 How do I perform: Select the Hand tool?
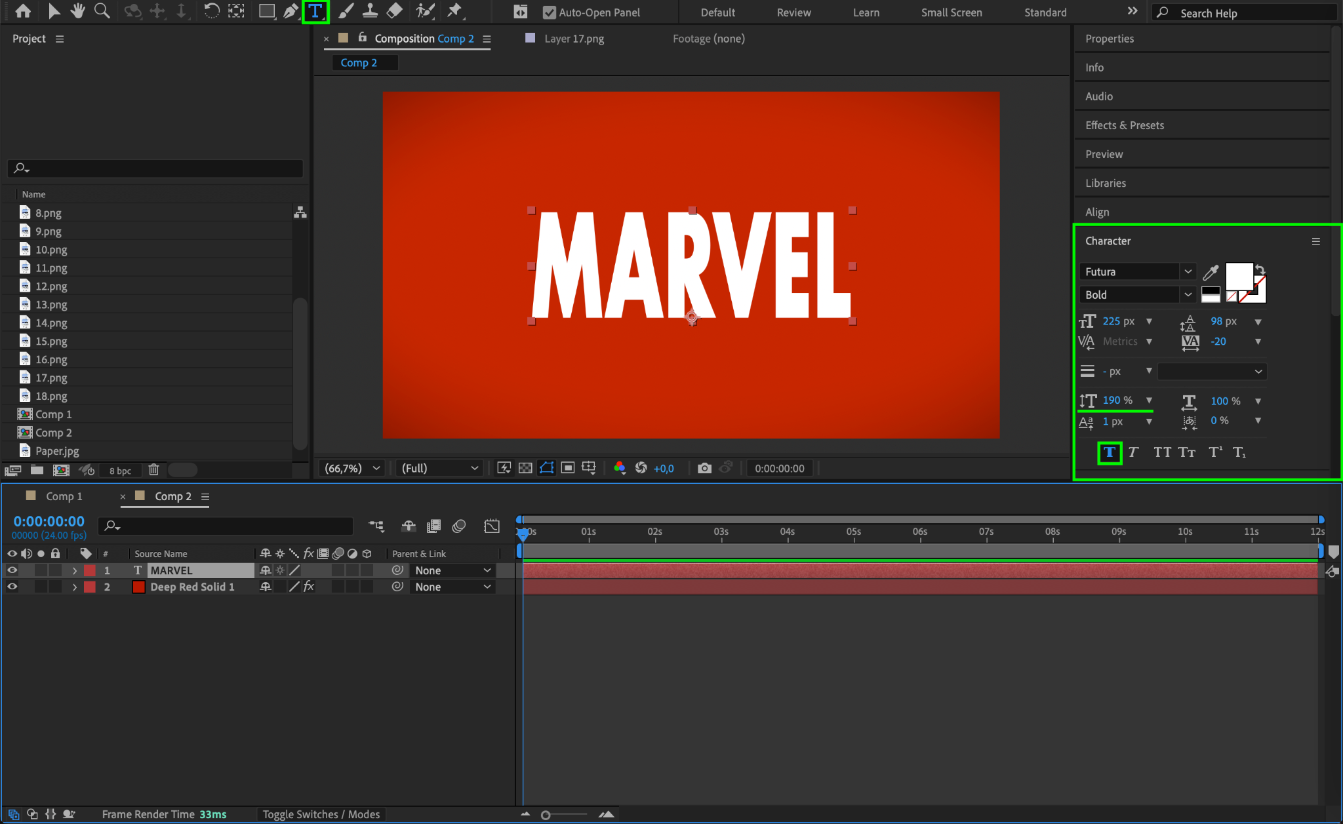click(78, 11)
